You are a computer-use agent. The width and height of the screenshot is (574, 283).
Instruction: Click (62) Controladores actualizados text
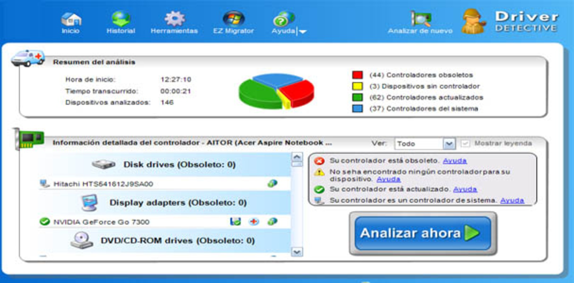click(x=426, y=97)
